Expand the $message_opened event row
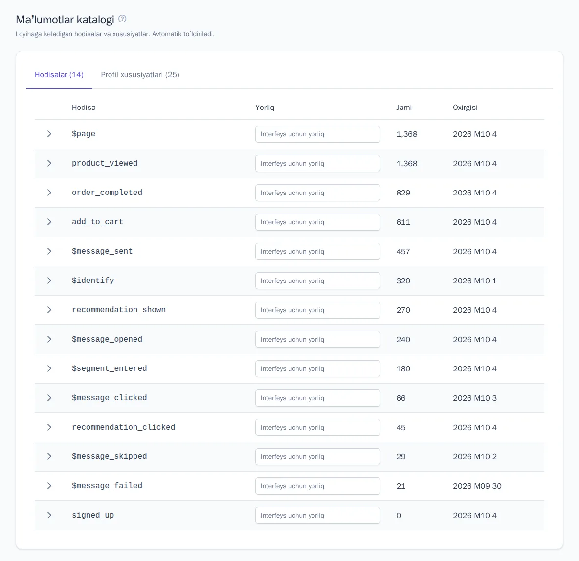Viewport: 579px width, 561px height. 49,339
